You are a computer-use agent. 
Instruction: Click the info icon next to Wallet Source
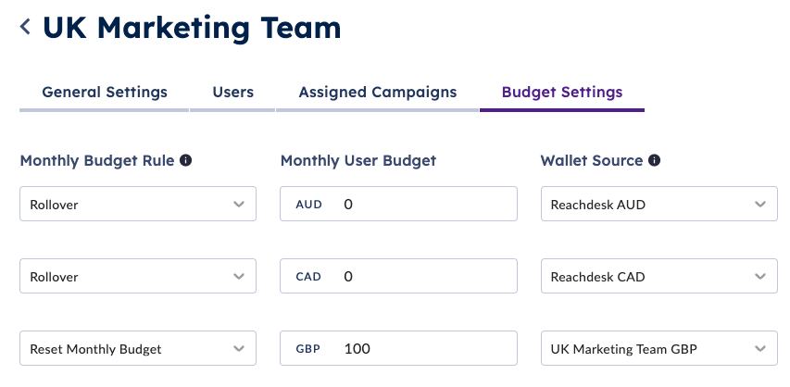(654, 160)
